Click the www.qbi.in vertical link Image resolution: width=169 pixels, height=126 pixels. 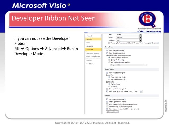[x=166, y=106]
